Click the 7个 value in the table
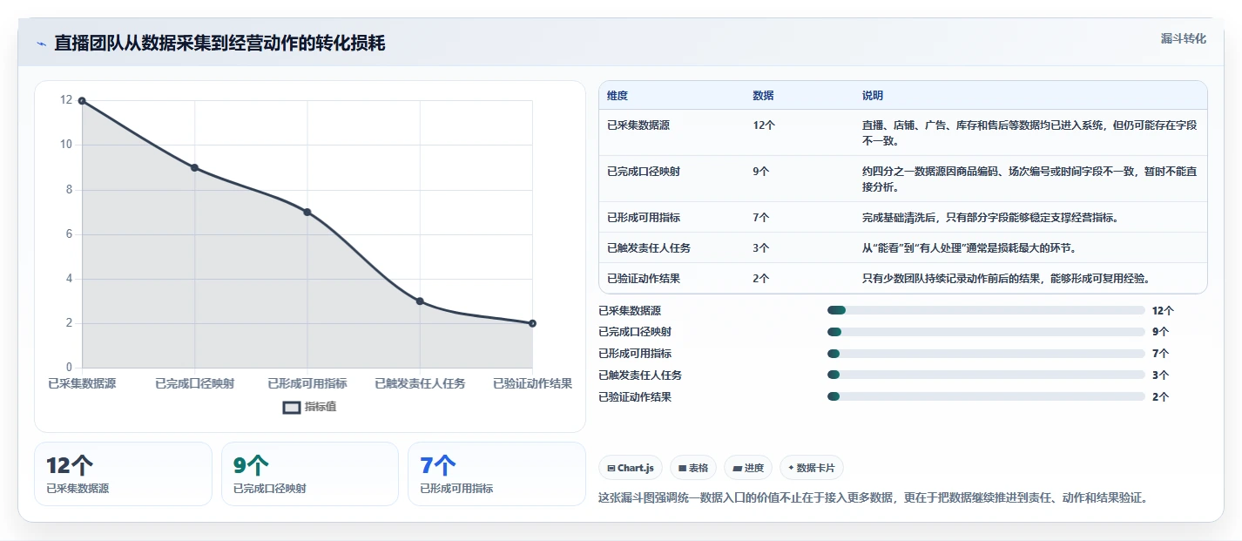 point(761,218)
